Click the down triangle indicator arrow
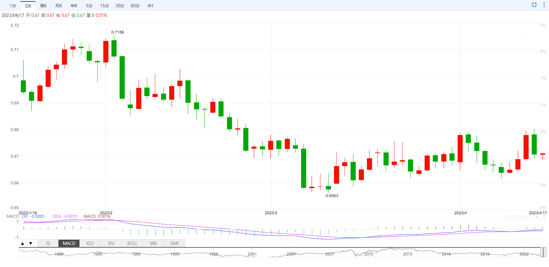Image resolution: width=549 pixels, height=267 pixels. coord(30,243)
